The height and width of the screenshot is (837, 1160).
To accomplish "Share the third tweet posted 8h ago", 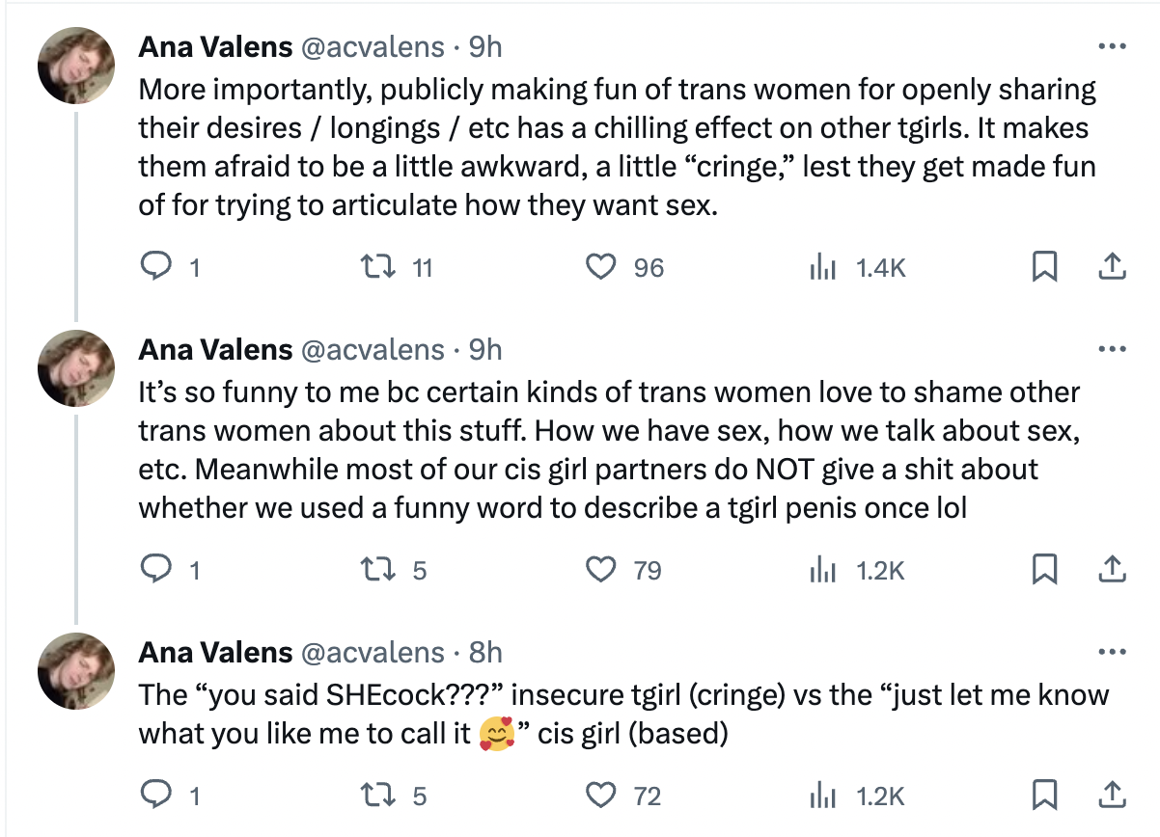I will pos(1112,795).
